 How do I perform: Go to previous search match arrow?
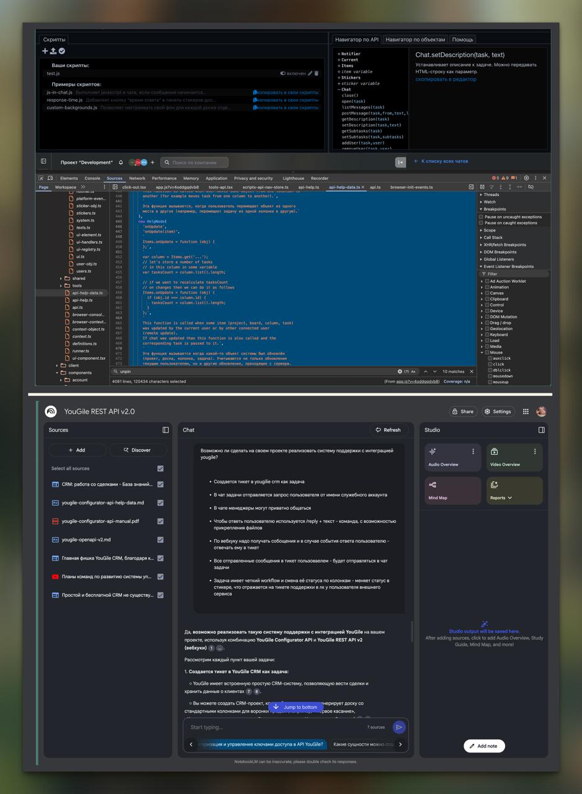[x=426, y=372]
